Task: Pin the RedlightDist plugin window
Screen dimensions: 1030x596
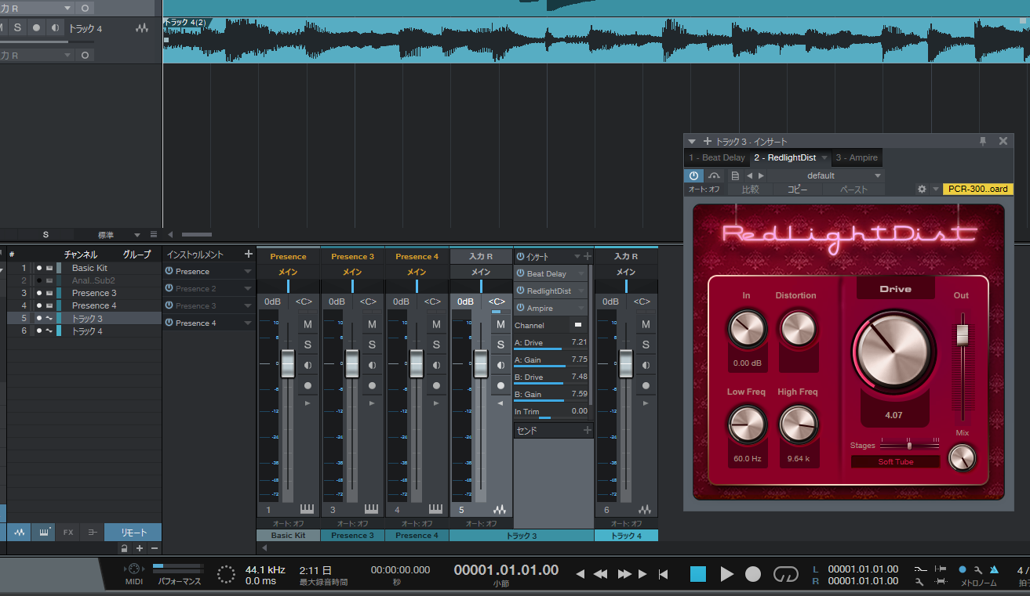Action: pos(983,141)
